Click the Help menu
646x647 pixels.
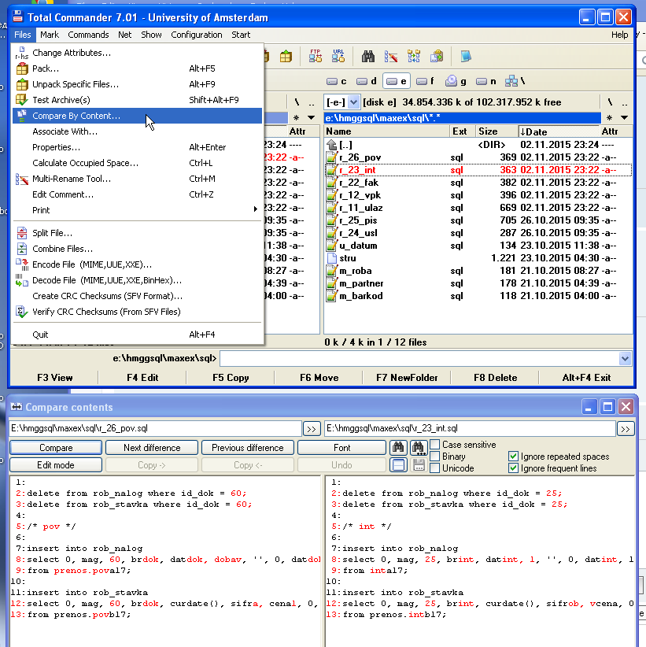[619, 35]
